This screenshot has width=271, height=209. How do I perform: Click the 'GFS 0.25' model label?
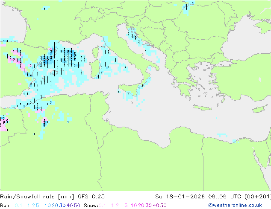(x=91, y=197)
